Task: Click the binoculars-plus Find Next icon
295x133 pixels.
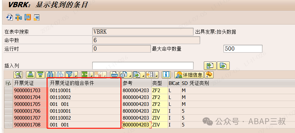Action: [x=60, y=75]
